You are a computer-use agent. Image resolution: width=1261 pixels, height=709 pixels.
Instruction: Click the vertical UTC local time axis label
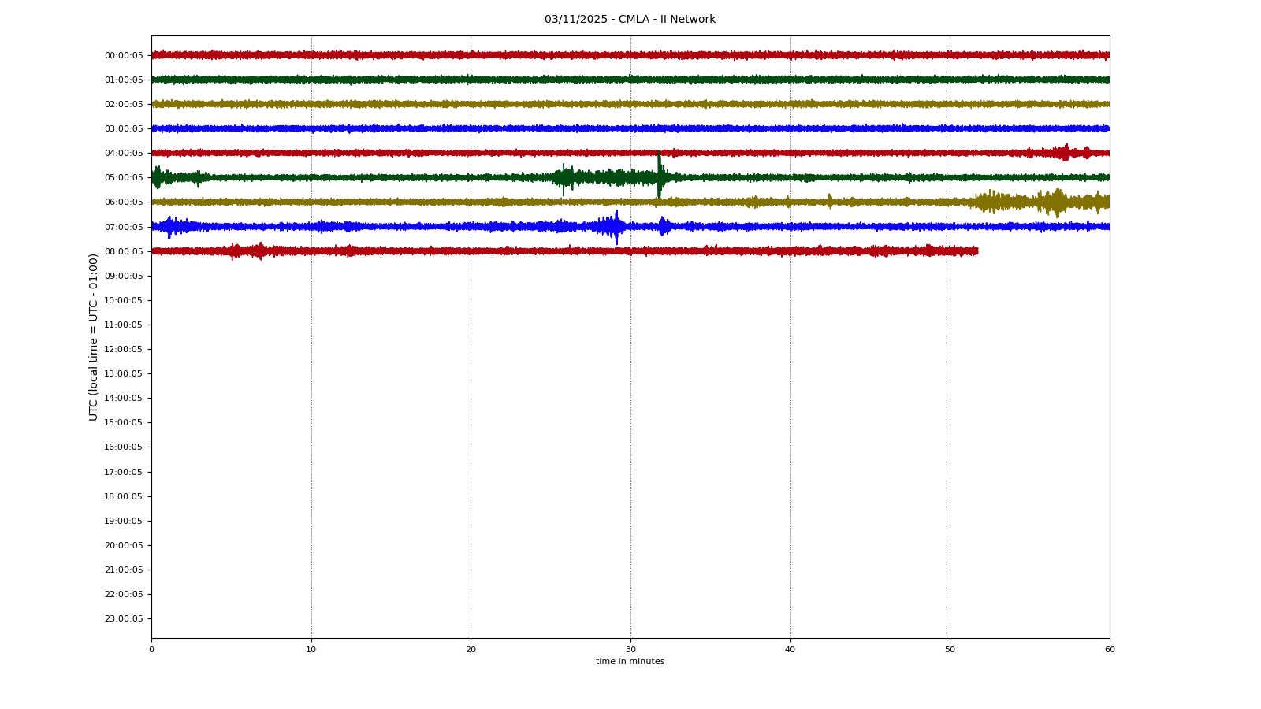pos(94,336)
